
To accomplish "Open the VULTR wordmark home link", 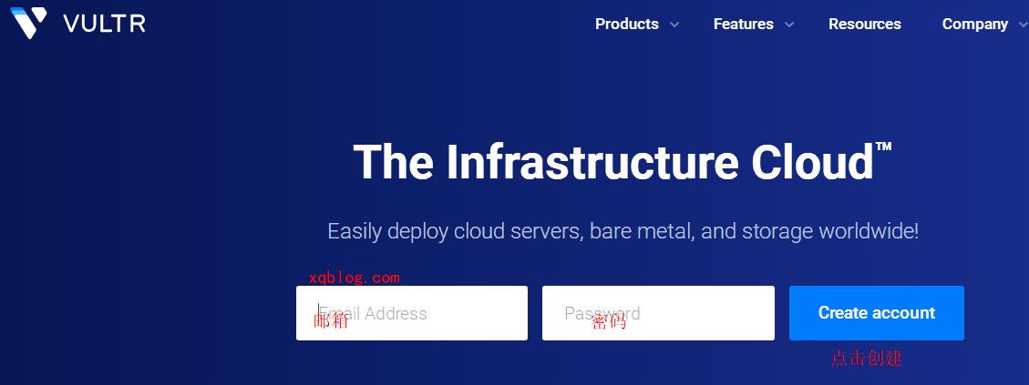I will click(104, 25).
